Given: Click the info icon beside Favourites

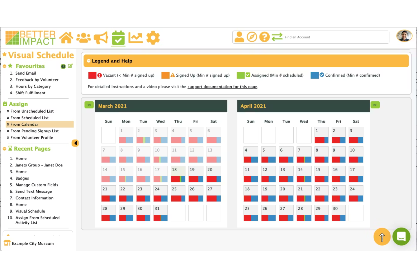Looking at the screenshot, I should coord(63,66).
